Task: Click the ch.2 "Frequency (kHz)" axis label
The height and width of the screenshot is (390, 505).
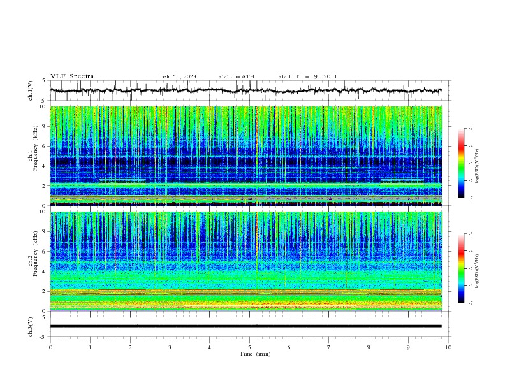Action: point(36,254)
